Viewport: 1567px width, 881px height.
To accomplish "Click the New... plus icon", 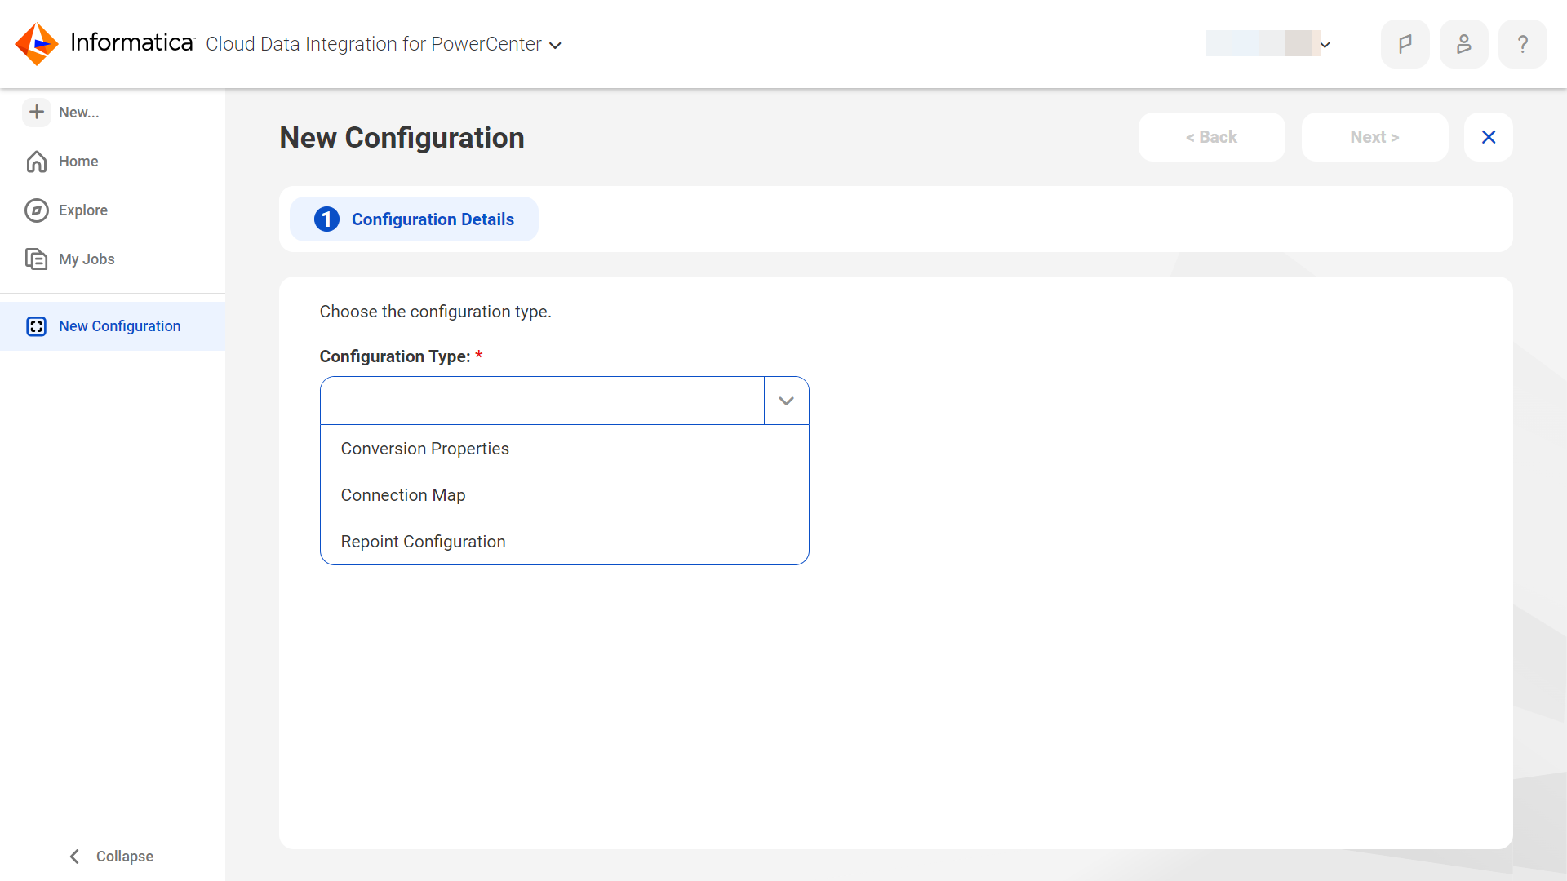I will 37,112.
